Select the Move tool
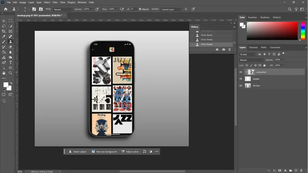This screenshot has height=173, width=308. point(4,21)
